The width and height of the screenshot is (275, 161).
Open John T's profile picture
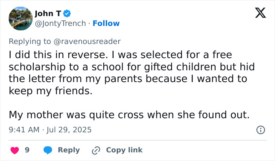[x=20, y=18]
